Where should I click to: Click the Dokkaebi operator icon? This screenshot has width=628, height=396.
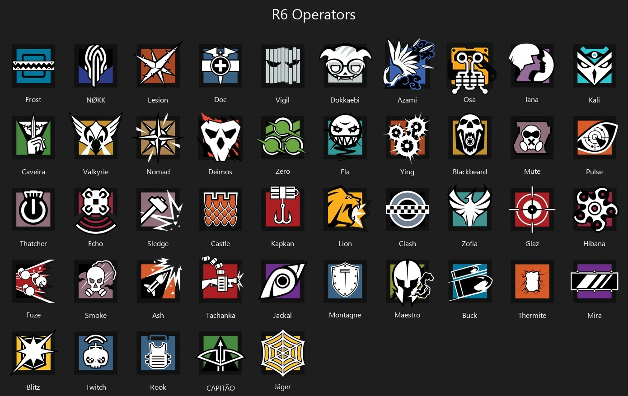click(345, 66)
